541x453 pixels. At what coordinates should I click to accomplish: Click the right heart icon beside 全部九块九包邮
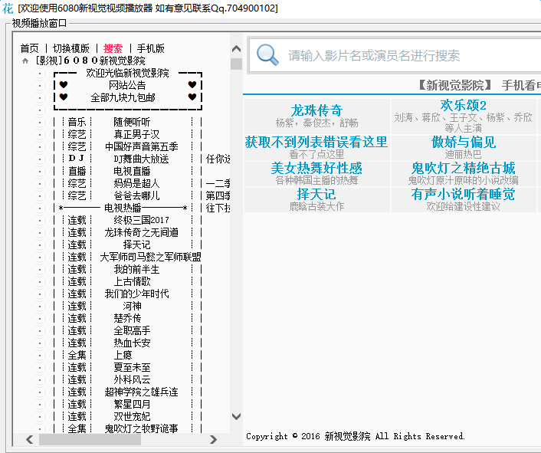coord(192,97)
